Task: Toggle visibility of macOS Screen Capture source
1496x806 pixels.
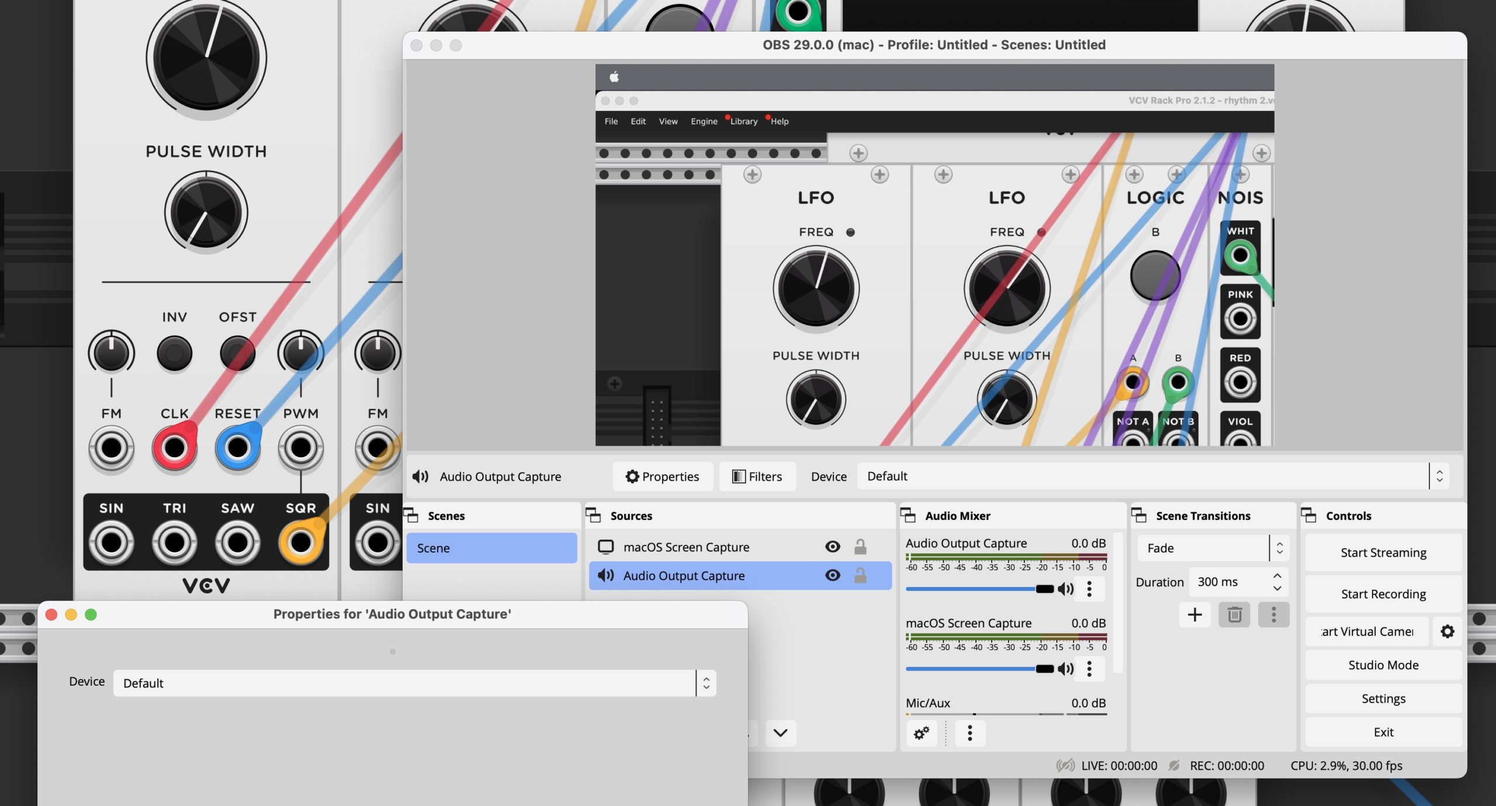Action: pyautogui.click(x=832, y=546)
